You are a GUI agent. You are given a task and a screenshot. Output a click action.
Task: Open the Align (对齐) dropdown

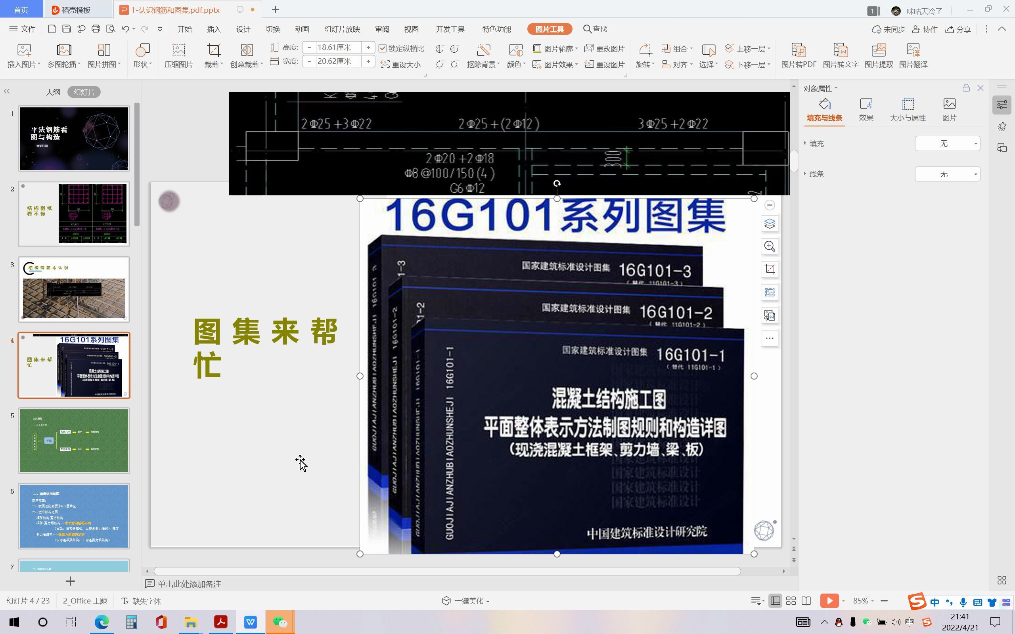tap(677, 64)
